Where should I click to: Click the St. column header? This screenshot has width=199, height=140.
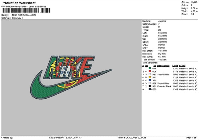[x=155, y=66]
